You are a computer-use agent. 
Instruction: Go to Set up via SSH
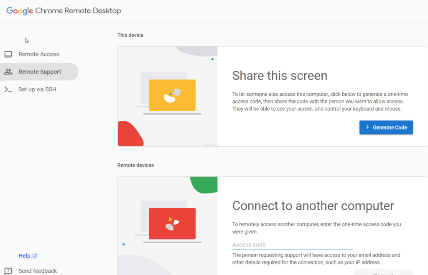[x=37, y=89]
